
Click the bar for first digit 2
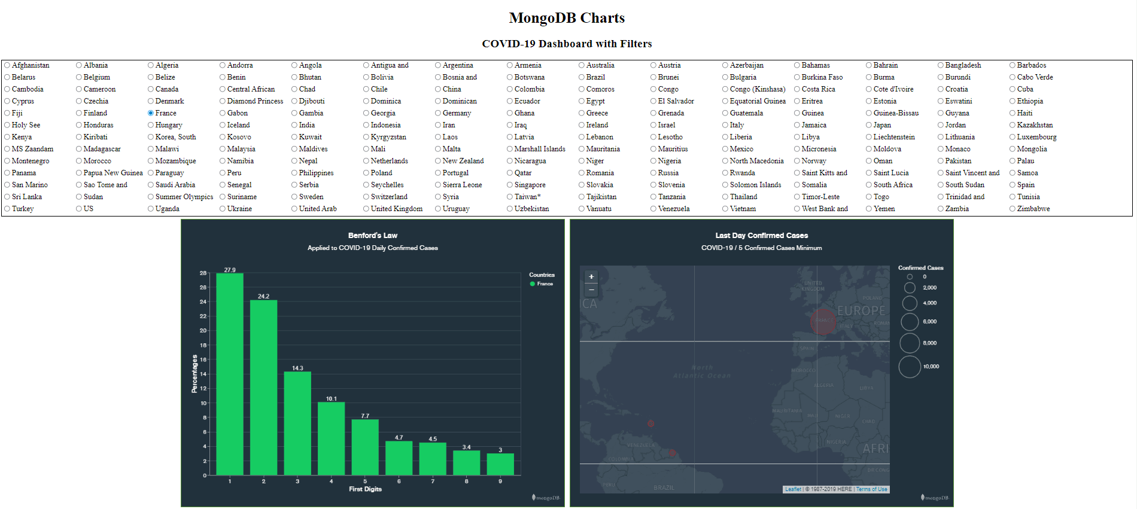point(263,388)
